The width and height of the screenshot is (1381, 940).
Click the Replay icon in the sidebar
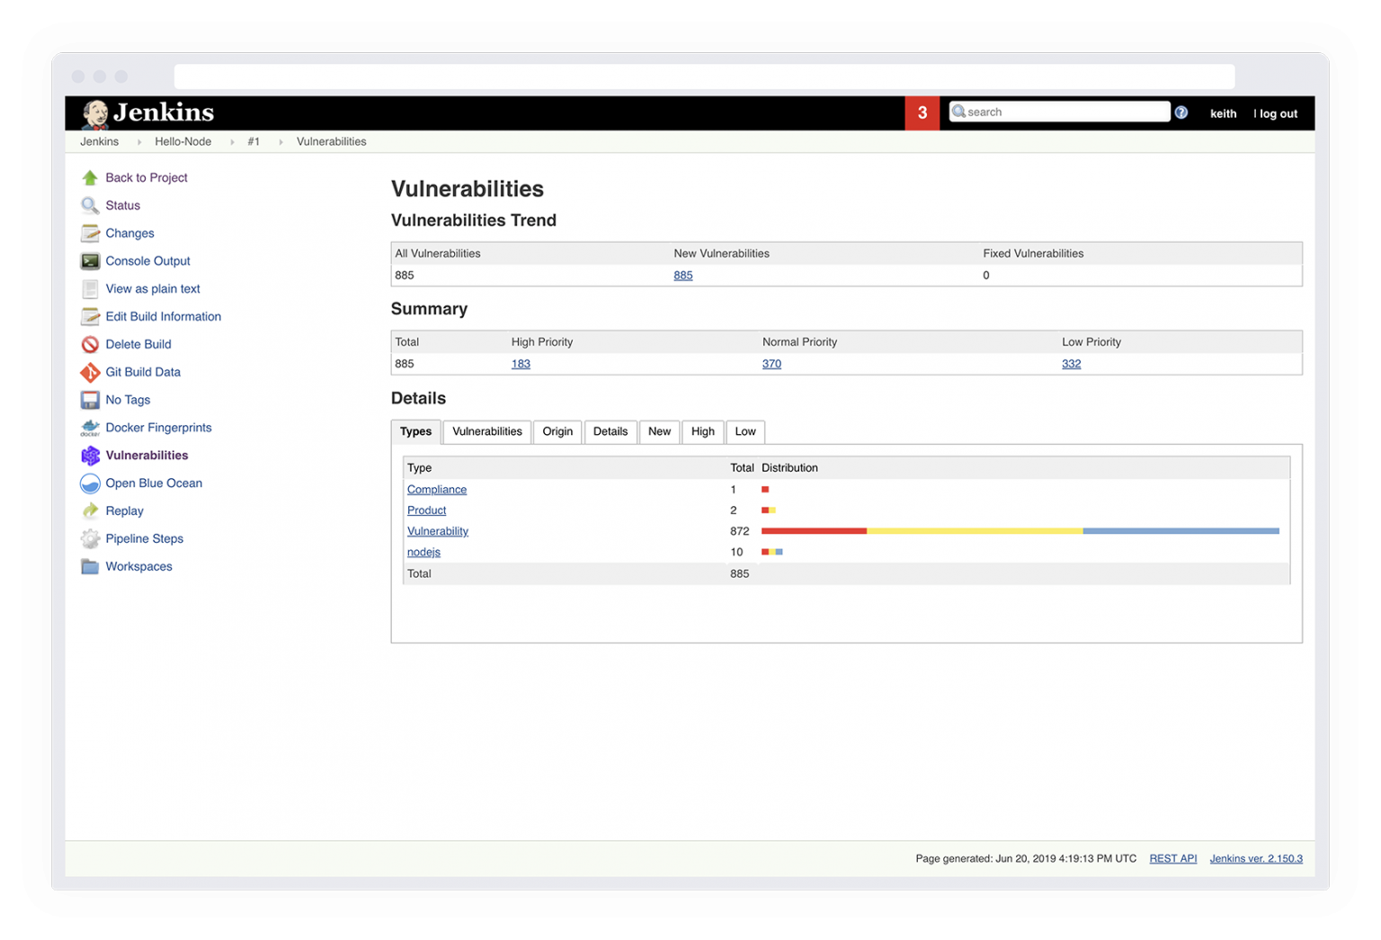[90, 510]
